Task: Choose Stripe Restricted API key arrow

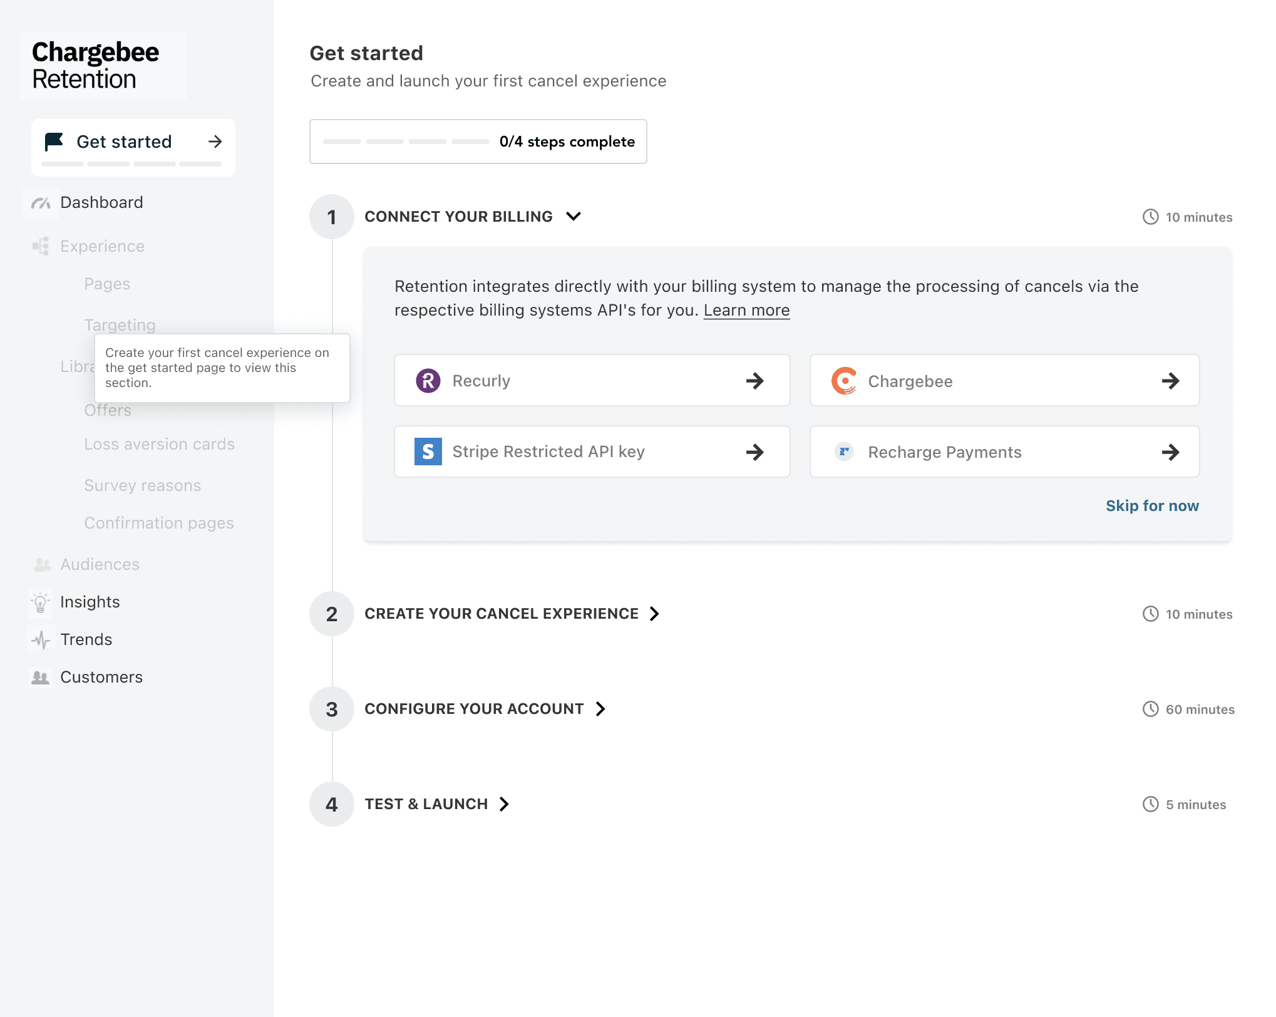Action: (x=755, y=452)
